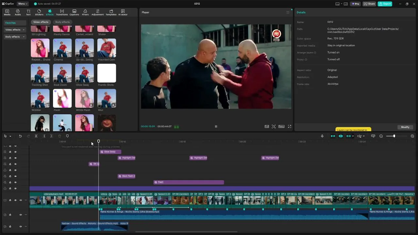The width and height of the screenshot is (418, 235).
Task: Select Favorites in effects sidebar
Action: tap(15, 23)
